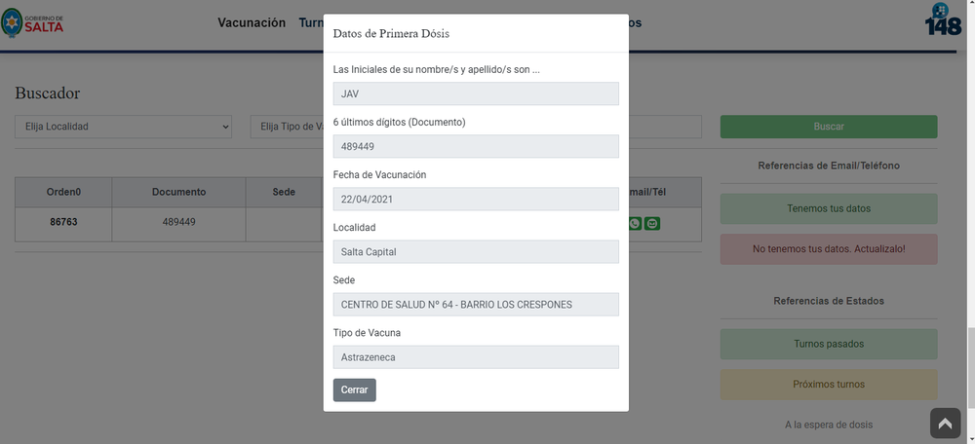The height and width of the screenshot is (444, 975).
Task: Close the Datos de Primera Dósis dialog
Action: [x=355, y=390]
